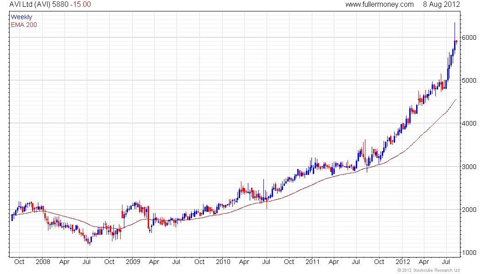The width and height of the screenshot is (503, 274).
Task: Click the 4000 price axis label
Action: 469,123
